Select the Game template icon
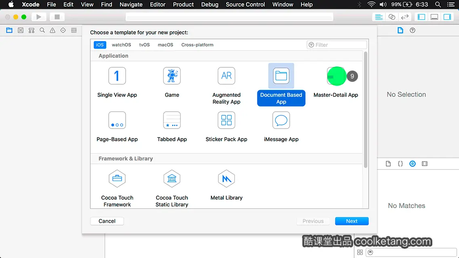The height and width of the screenshot is (258, 459). tap(172, 76)
